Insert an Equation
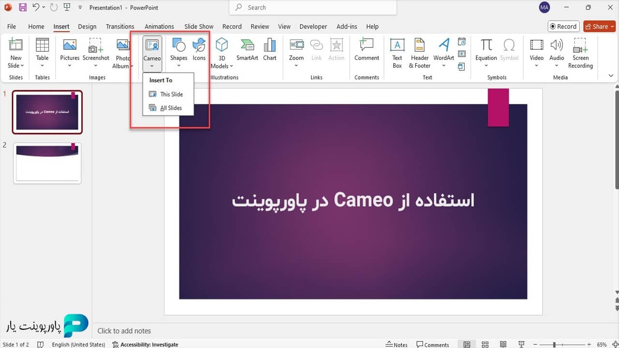Image resolution: width=619 pixels, height=348 pixels. 486,53
